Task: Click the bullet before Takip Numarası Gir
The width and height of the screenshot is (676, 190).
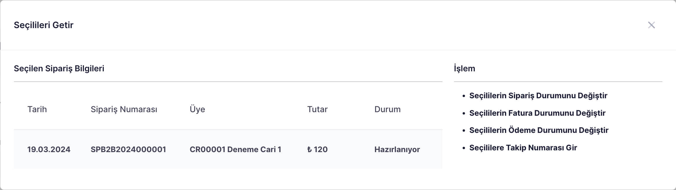Action: [464, 148]
